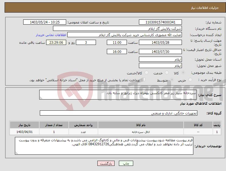Click the need date cell 1403/06/01
This screenshot has height=171, width=226.
point(25,132)
